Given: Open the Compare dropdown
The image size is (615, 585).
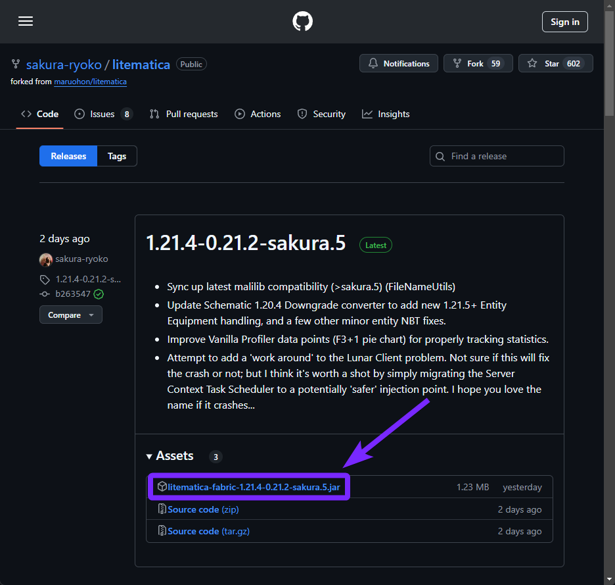Looking at the screenshot, I should coord(71,315).
